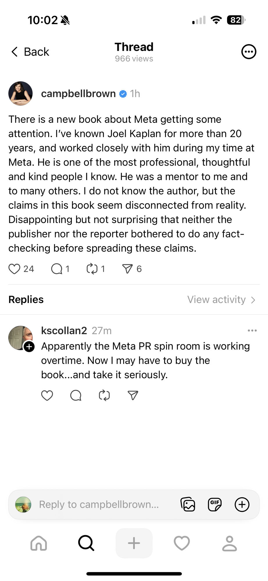Open the Search tab
The image size is (268, 581).
pyautogui.click(x=86, y=543)
